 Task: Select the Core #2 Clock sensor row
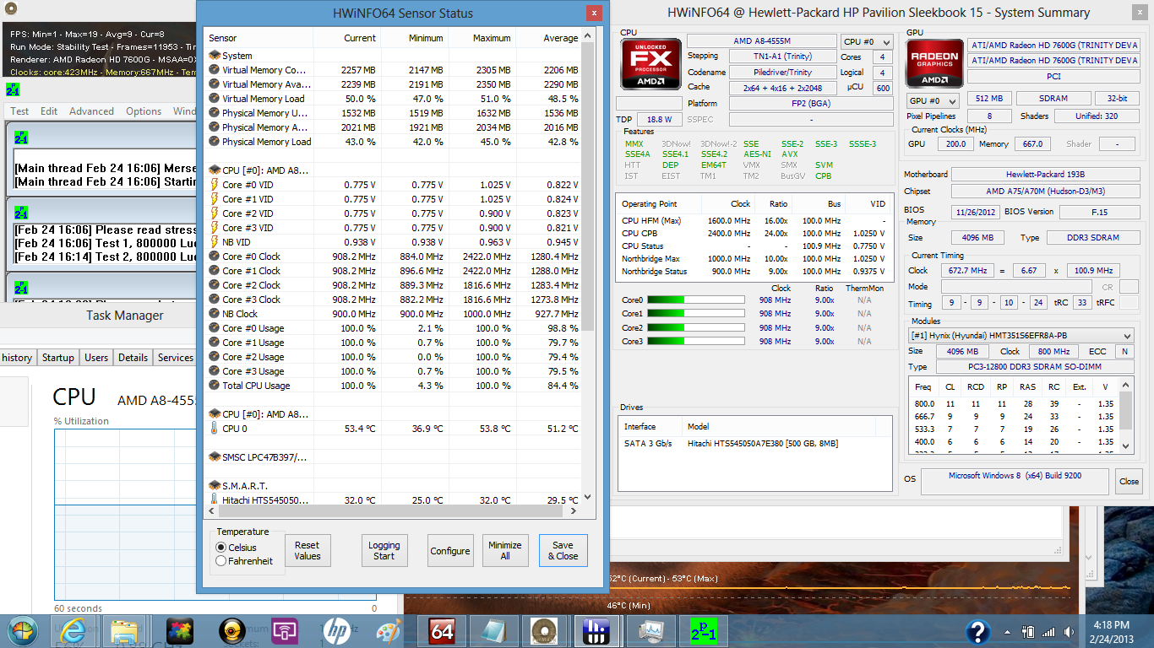tap(394, 285)
